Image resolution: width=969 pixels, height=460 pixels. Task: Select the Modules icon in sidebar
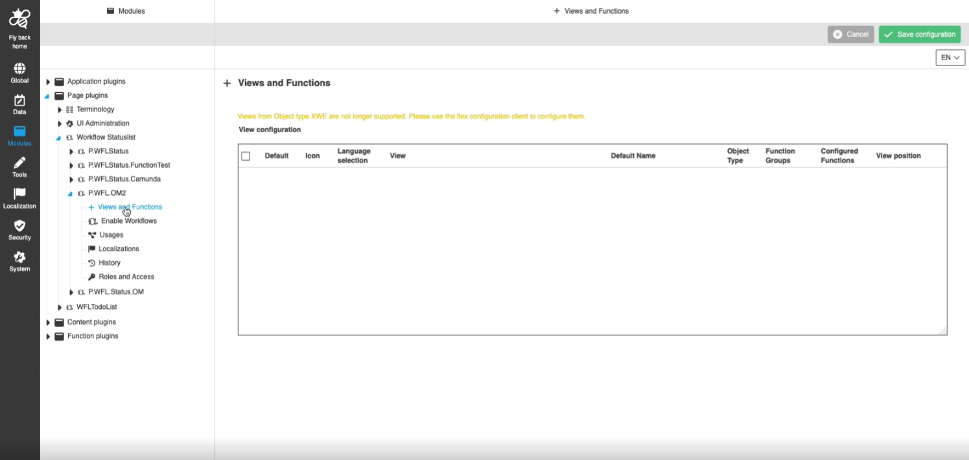pos(19,132)
